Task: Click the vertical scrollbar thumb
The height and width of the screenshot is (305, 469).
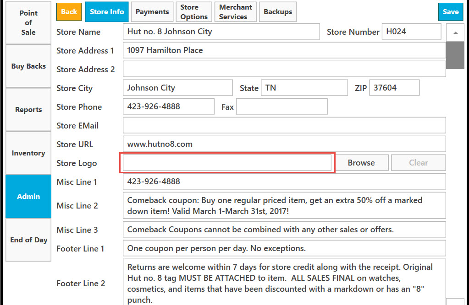Action: click(x=455, y=55)
